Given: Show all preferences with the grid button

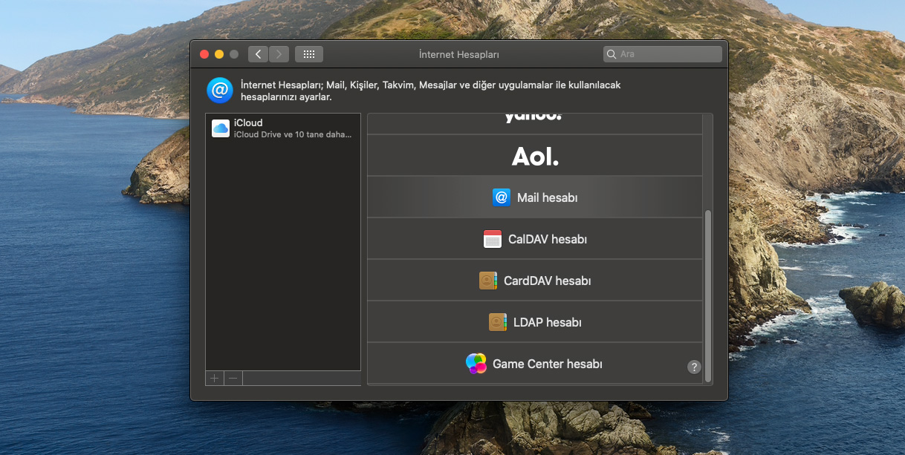Looking at the screenshot, I should click(309, 54).
